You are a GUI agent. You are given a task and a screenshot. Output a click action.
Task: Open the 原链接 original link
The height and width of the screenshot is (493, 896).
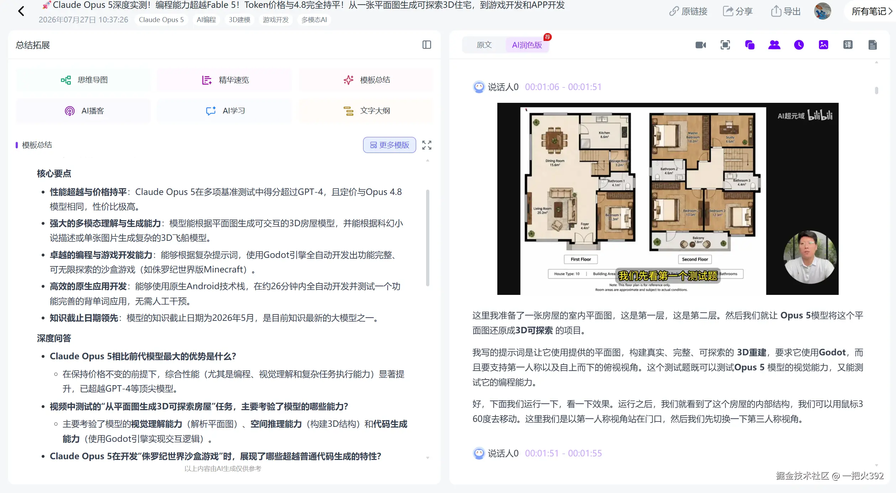(688, 11)
